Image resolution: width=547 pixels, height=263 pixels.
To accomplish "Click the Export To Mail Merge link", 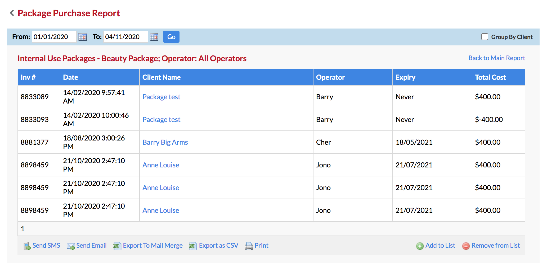I will tap(153, 246).
